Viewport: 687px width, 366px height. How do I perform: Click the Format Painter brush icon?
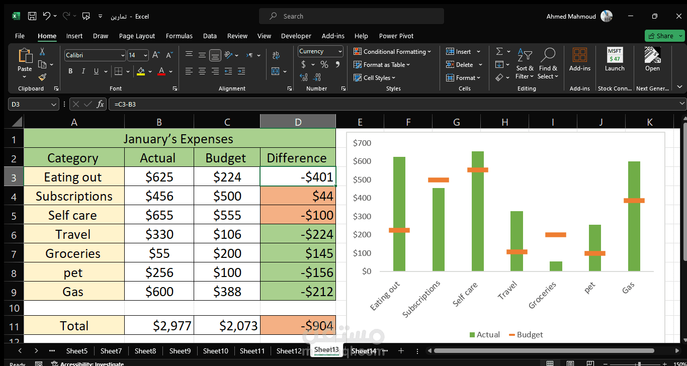(x=42, y=77)
